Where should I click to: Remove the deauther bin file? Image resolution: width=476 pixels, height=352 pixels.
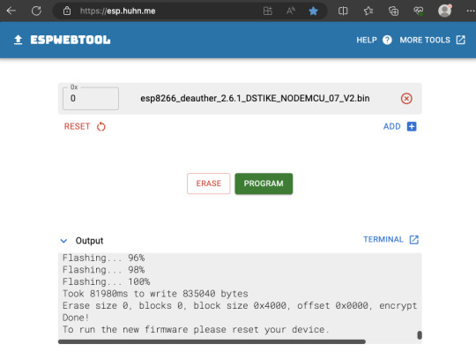[406, 99]
